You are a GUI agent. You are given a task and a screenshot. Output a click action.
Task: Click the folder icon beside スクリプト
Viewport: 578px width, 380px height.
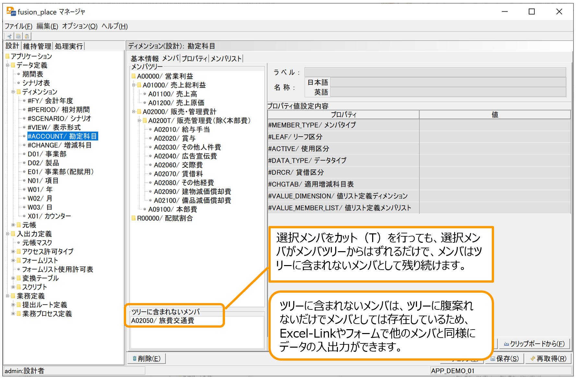pos(19,287)
